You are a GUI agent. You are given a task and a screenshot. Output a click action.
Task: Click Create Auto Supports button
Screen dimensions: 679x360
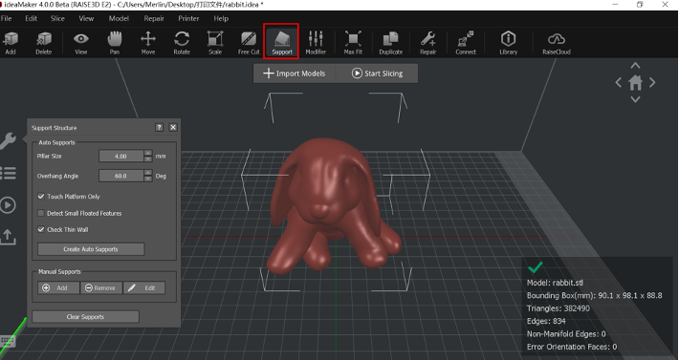click(91, 249)
